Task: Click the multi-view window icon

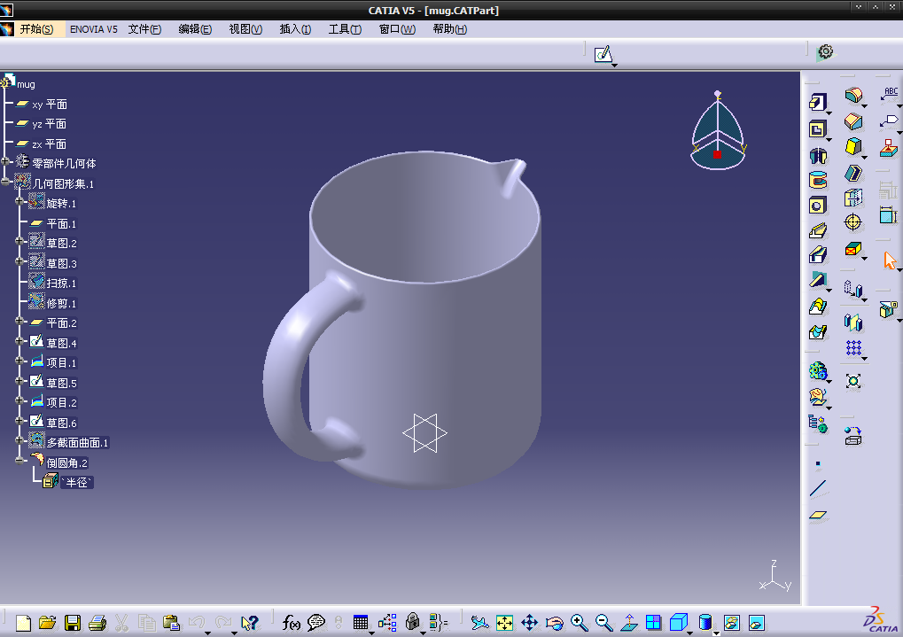Action: pos(654,623)
